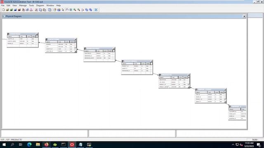This screenshot has width=264, height=148.
Task: Click the Copy toolbar icon
Action: pyautogui.click(x=40, y=10)
